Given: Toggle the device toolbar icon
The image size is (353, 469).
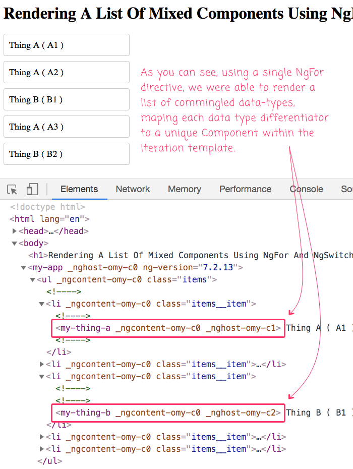Looking at the screenshot, I should (x=32, y=190).
